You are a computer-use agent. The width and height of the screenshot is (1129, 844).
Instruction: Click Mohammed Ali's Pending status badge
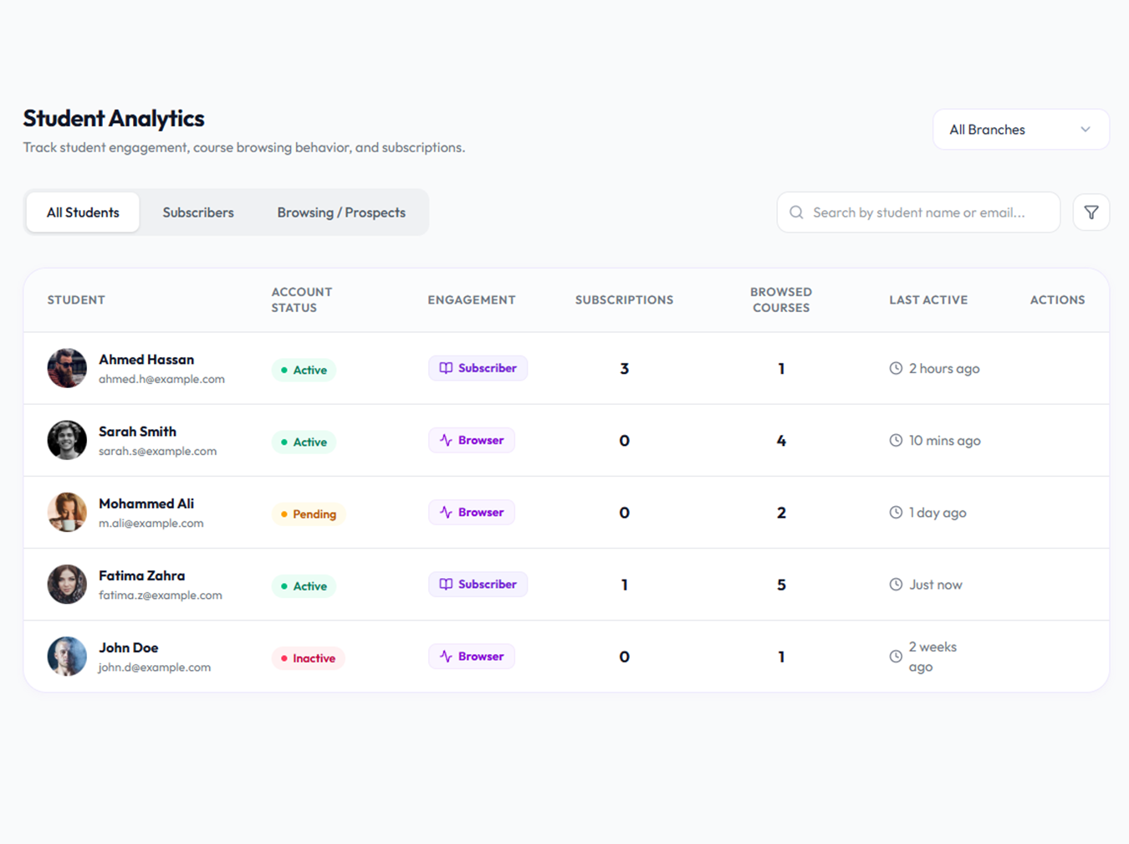coord(309,514)
